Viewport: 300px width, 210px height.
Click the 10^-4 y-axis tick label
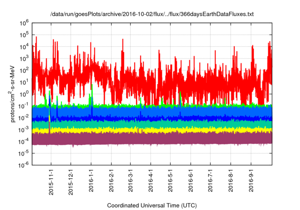pyautogui.click(x=24, y=142)
